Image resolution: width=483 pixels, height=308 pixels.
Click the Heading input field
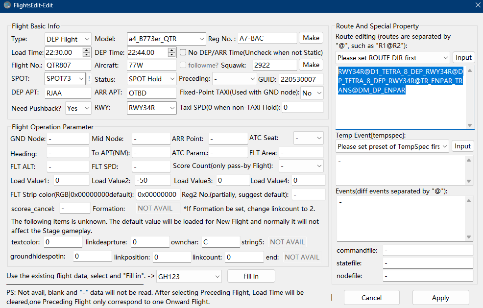tap(68, 153)
